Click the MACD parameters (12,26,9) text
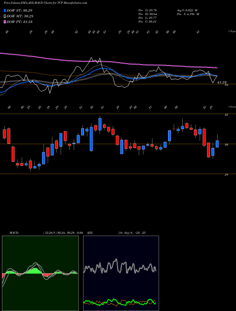The height and width of the screenshot is (311, 236). (x=64, y=233)
